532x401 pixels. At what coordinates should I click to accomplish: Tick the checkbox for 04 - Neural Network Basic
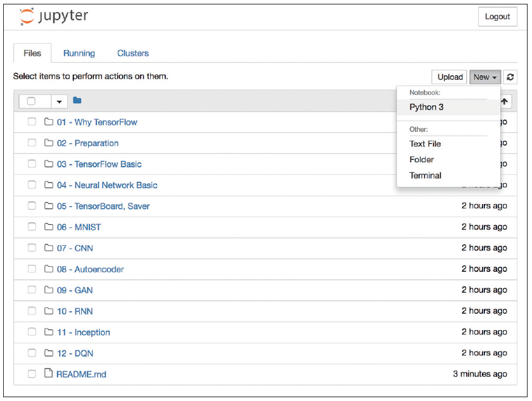32,184
